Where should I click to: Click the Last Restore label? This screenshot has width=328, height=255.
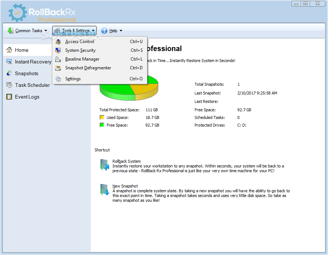206,101
